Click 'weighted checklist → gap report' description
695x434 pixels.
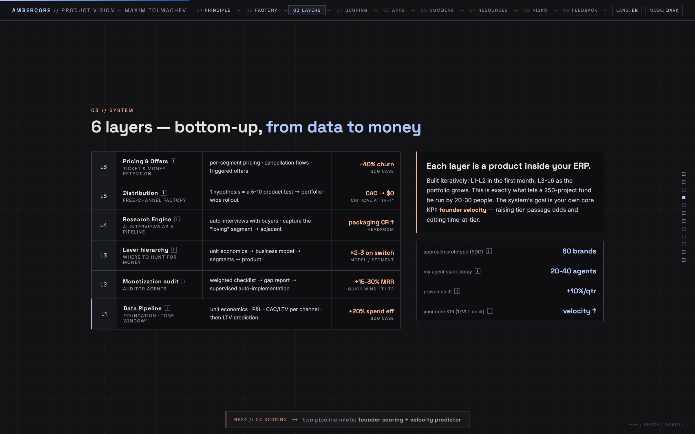coord(253,284)
